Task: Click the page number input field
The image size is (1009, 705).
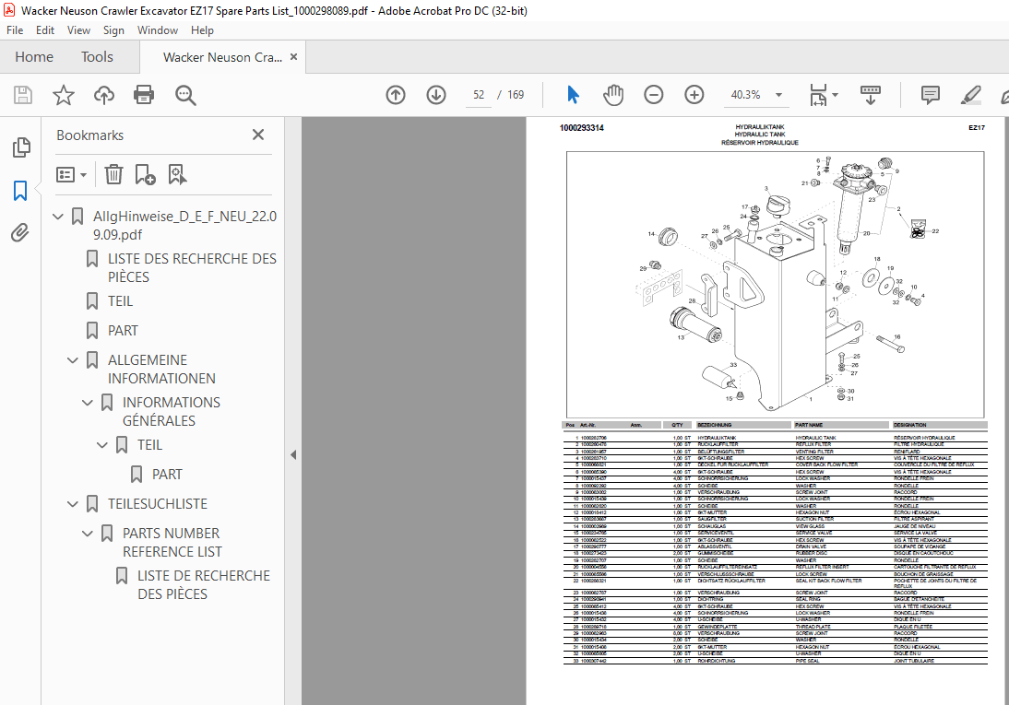Action: 479,94
